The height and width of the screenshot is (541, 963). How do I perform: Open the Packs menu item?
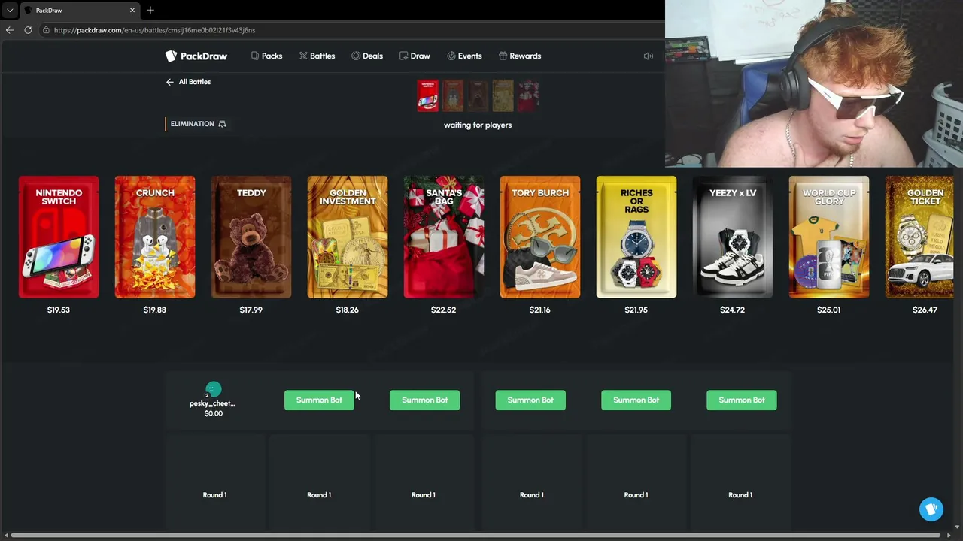pyautogui.click(x=266, y=56)
